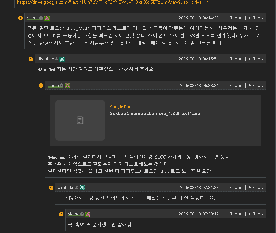Report slama's 06:38:21 comment
The height and width of the screenshot is (233, 276).
pos(234,85)
